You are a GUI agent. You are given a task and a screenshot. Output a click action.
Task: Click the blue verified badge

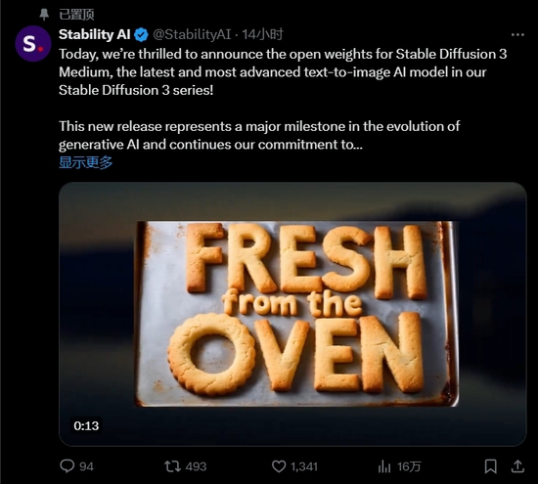141,34
